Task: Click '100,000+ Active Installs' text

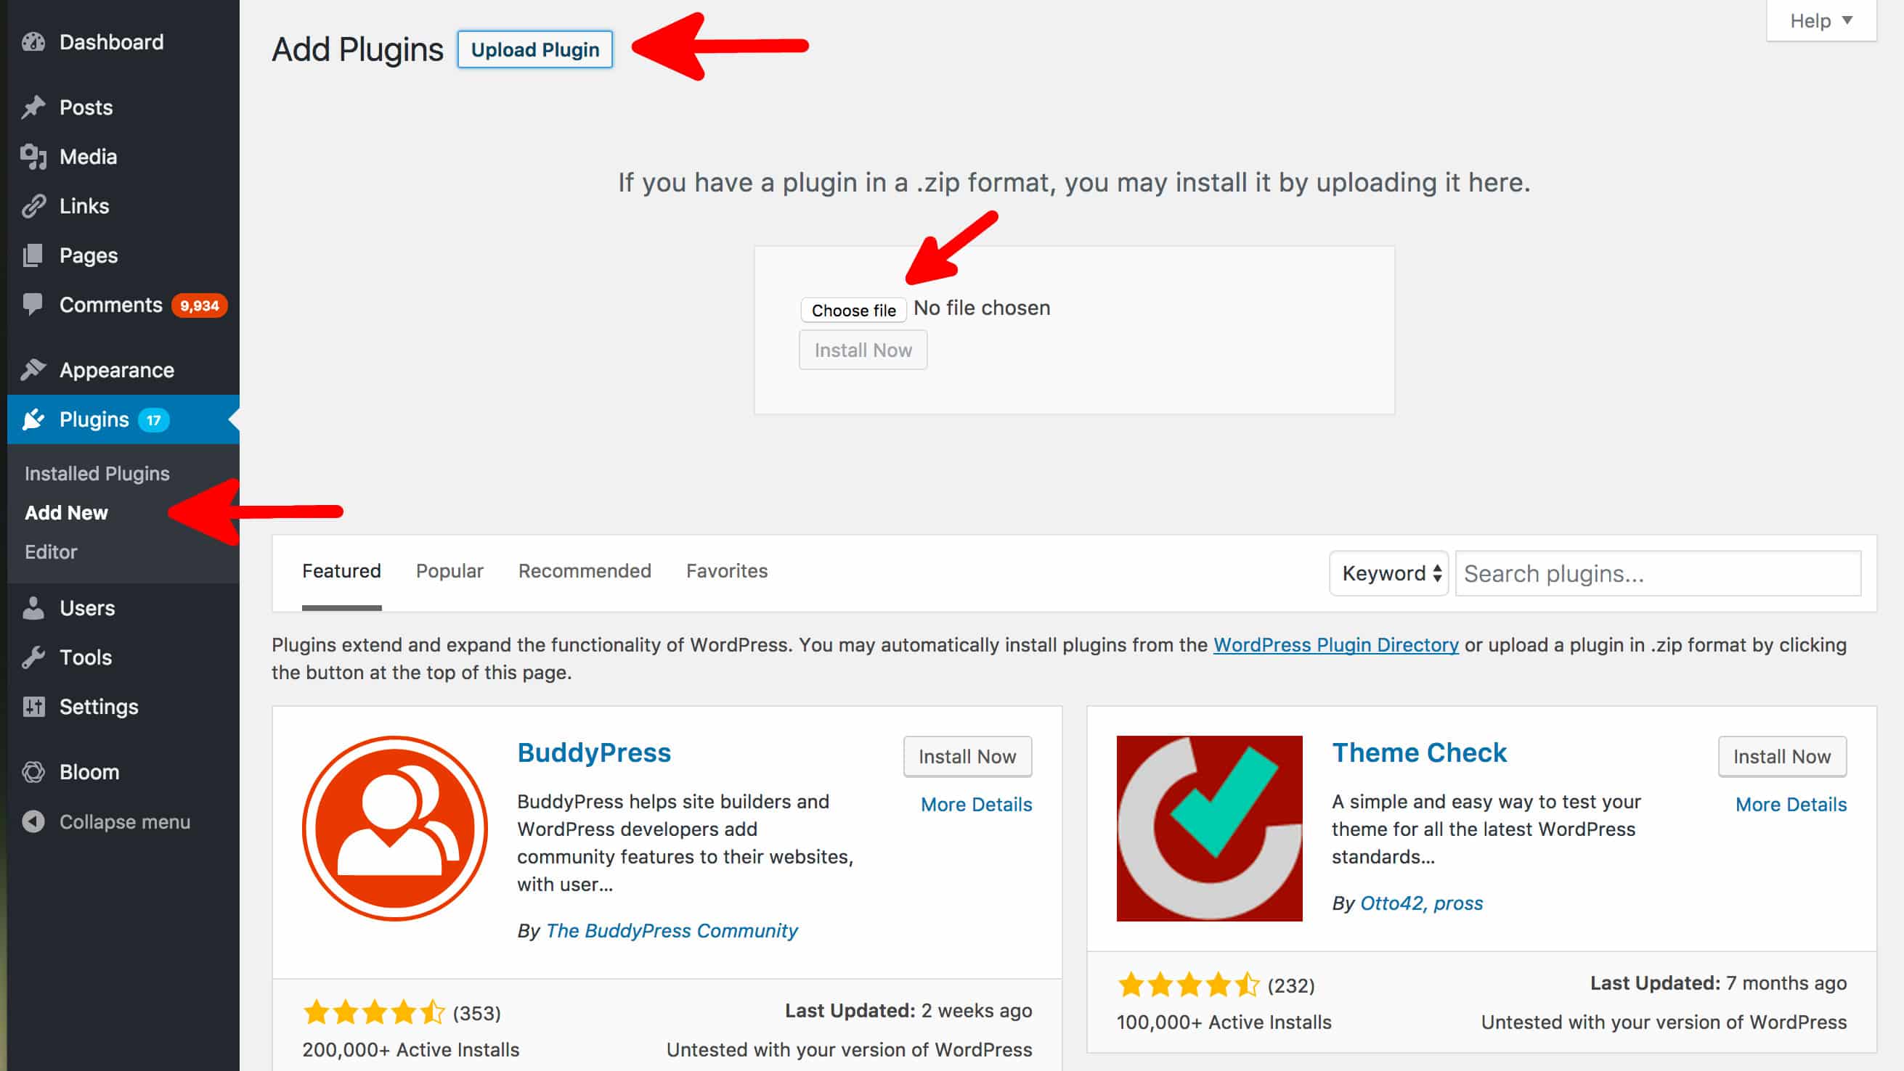Action: 1224,1022
